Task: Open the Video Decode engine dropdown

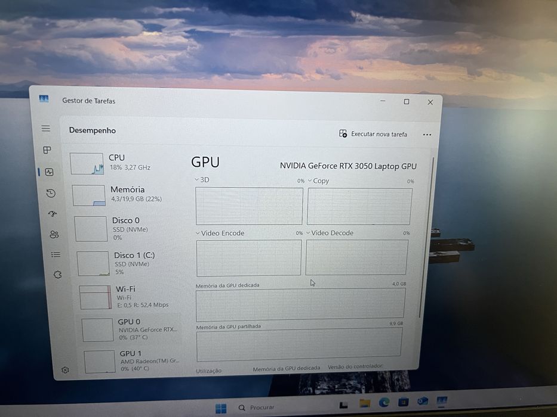Action: click(330, 233)
